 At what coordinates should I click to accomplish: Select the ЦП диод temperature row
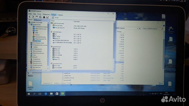pyautogui.click(x=67, y=36)
